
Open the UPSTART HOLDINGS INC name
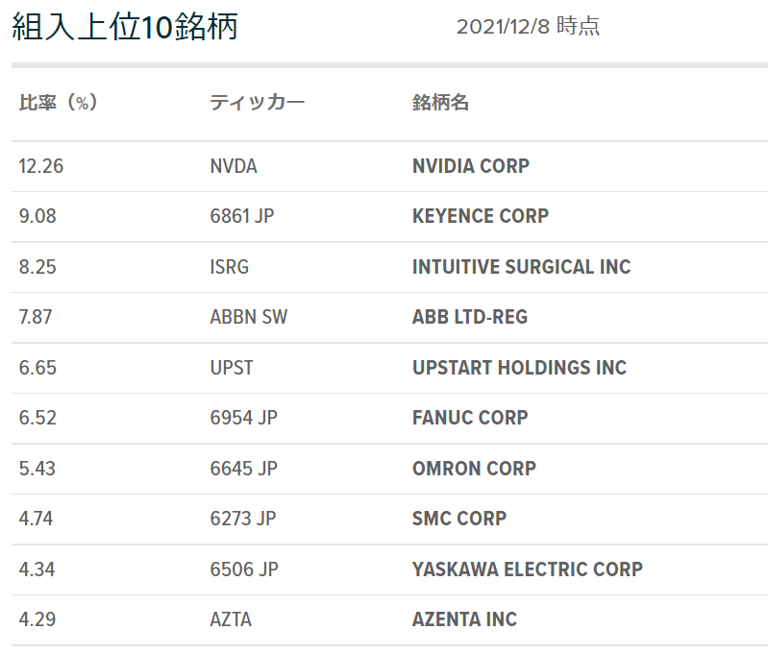520,368
